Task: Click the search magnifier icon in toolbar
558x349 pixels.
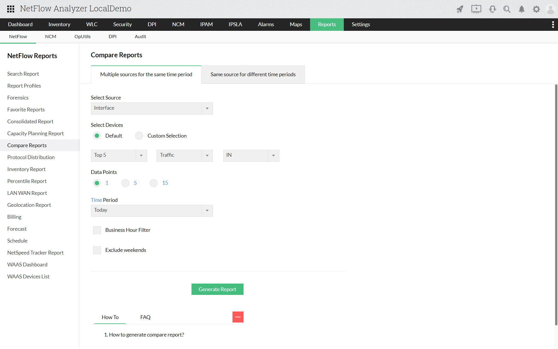Action: [x=507, y=8]
